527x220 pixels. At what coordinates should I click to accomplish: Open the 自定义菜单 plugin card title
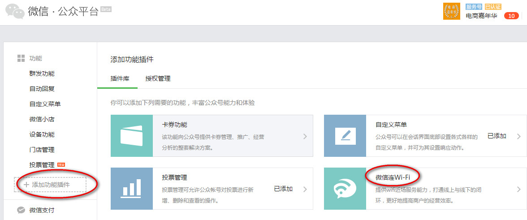[x=391, y=125]
